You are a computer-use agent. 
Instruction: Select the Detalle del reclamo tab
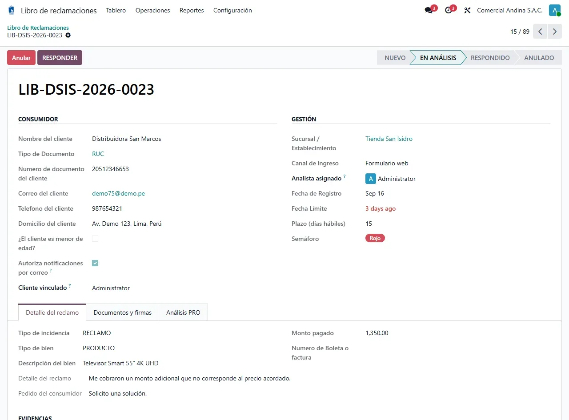(x=52, y=312)
